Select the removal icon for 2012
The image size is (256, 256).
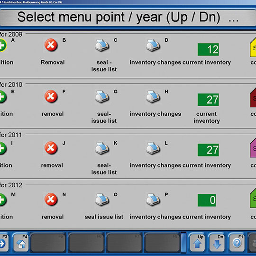pos(51,199)
